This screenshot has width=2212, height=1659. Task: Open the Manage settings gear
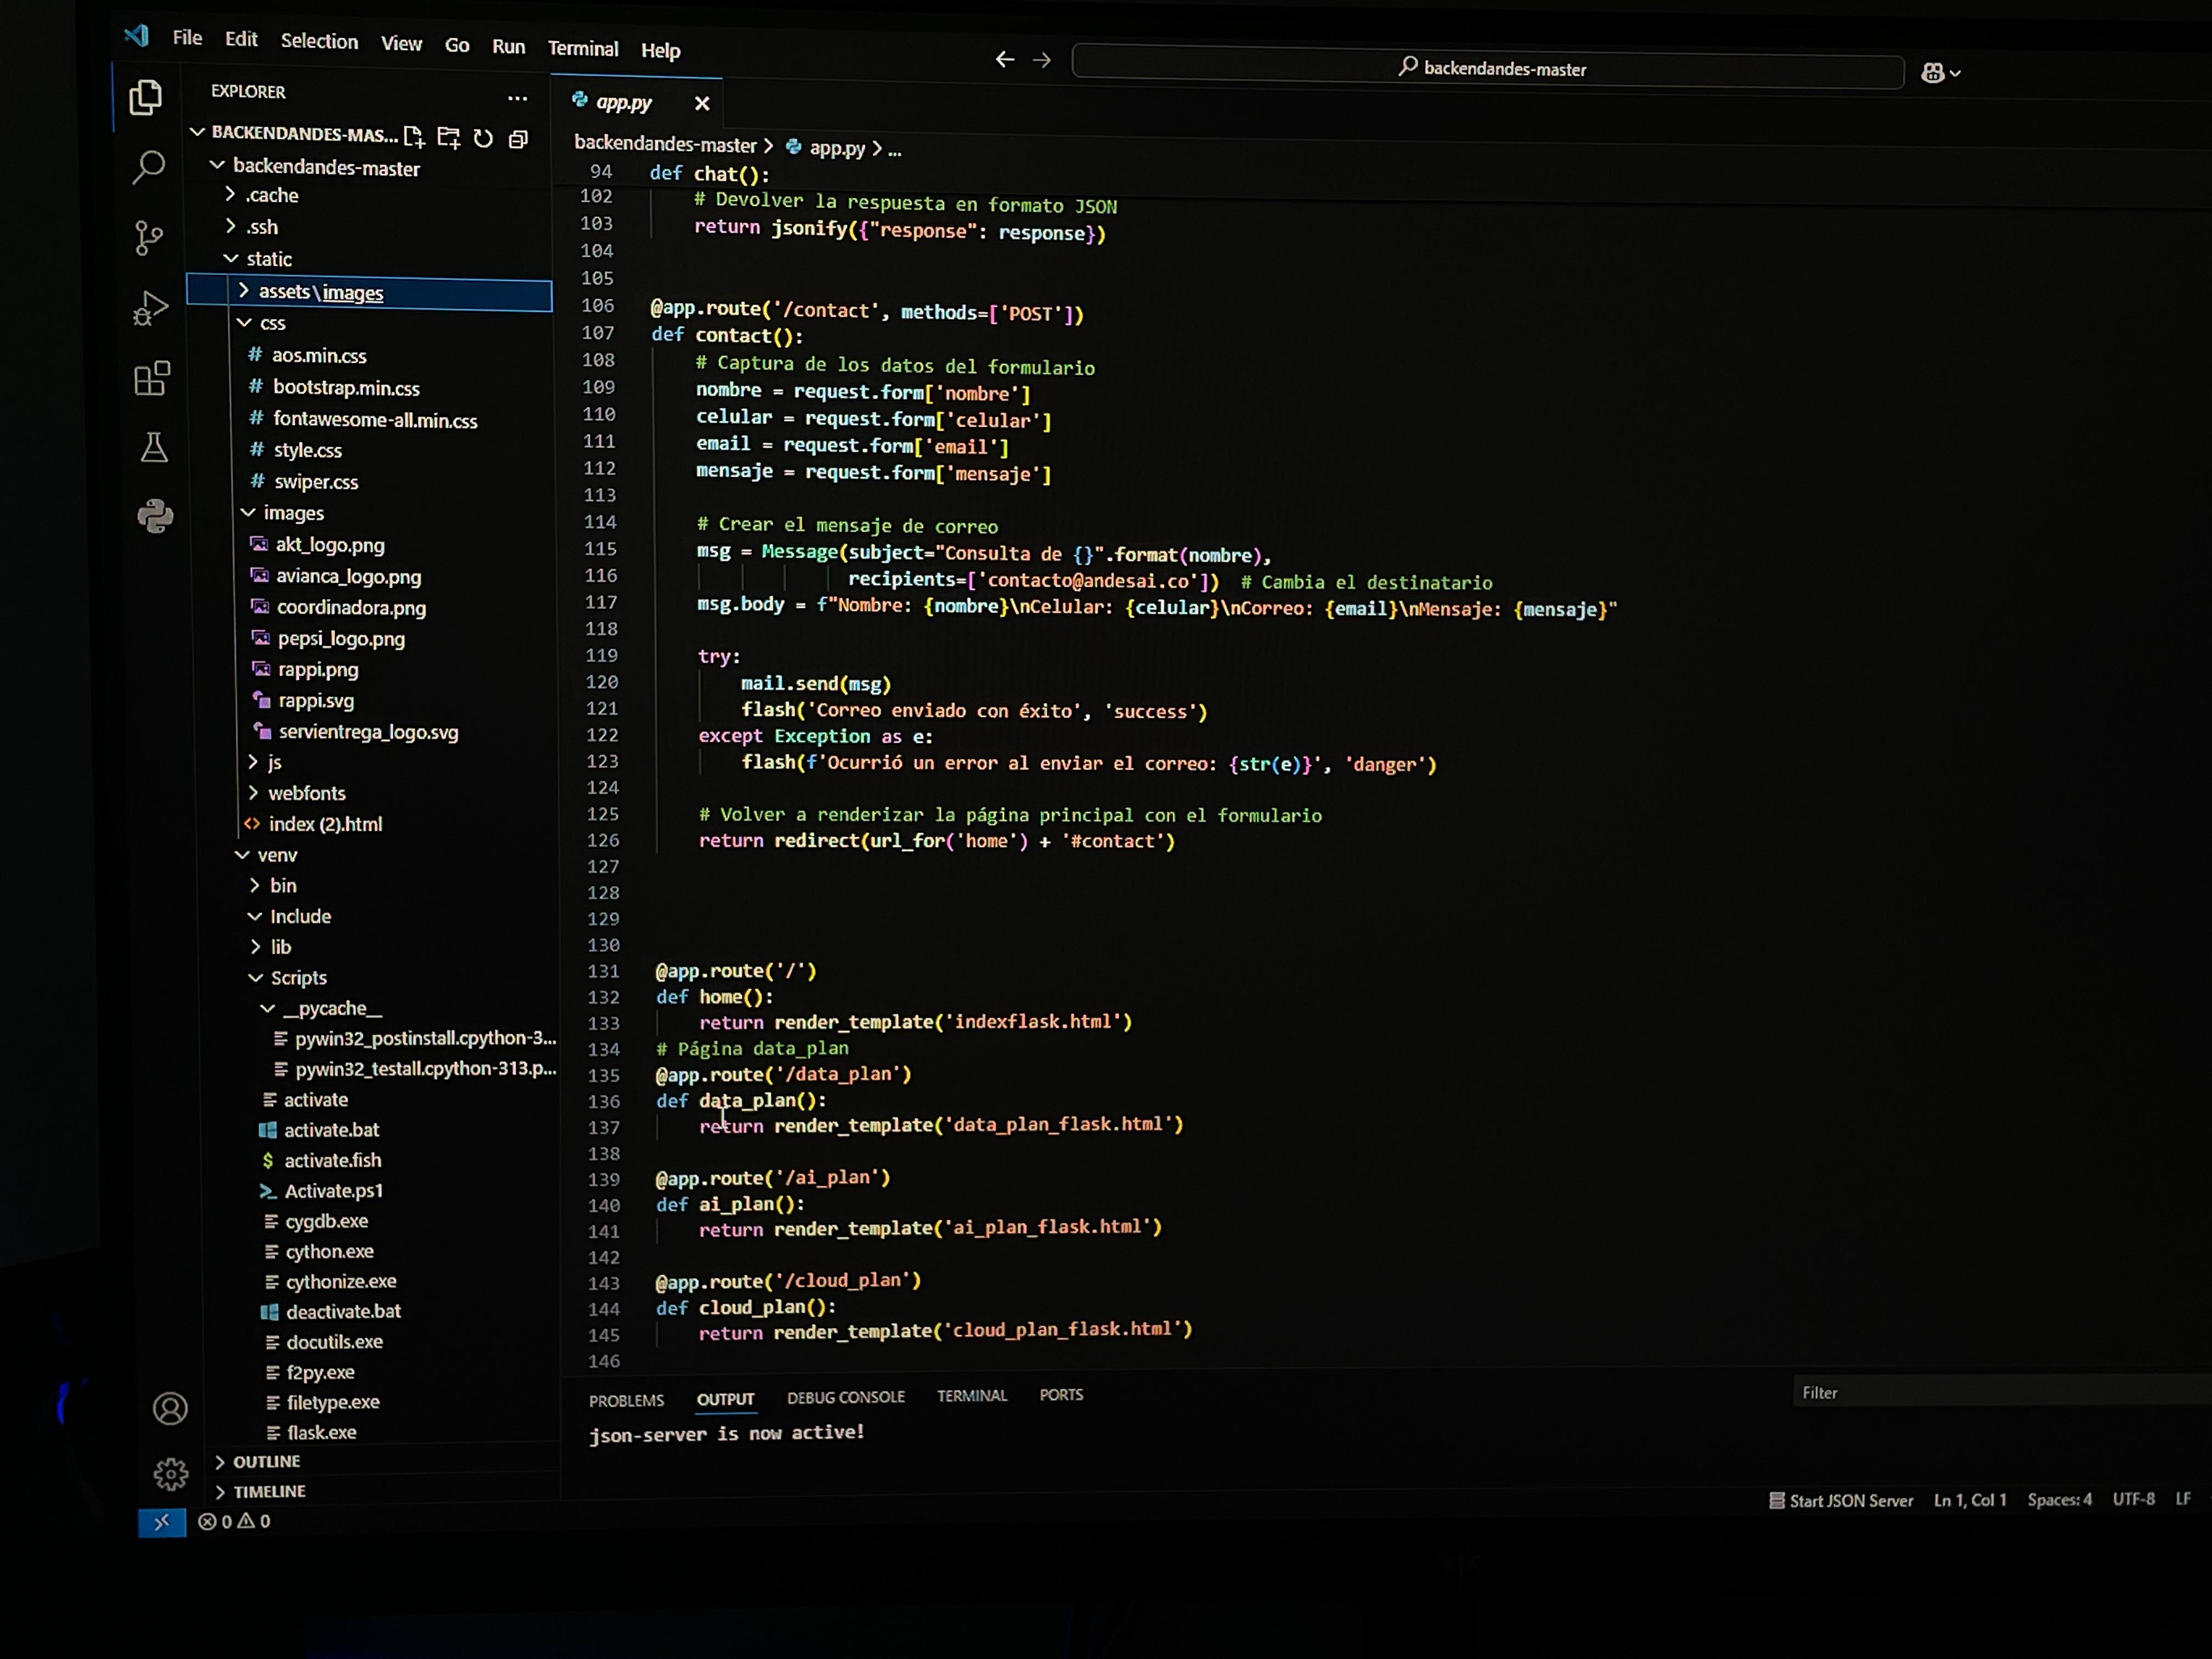coord(171,1473)
